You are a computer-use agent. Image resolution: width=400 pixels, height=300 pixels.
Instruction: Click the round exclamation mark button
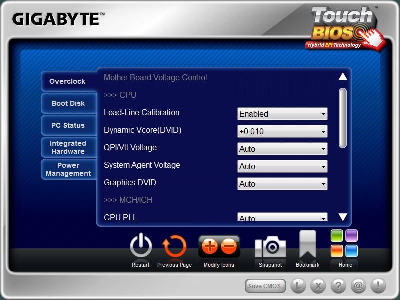coord(378,285)
